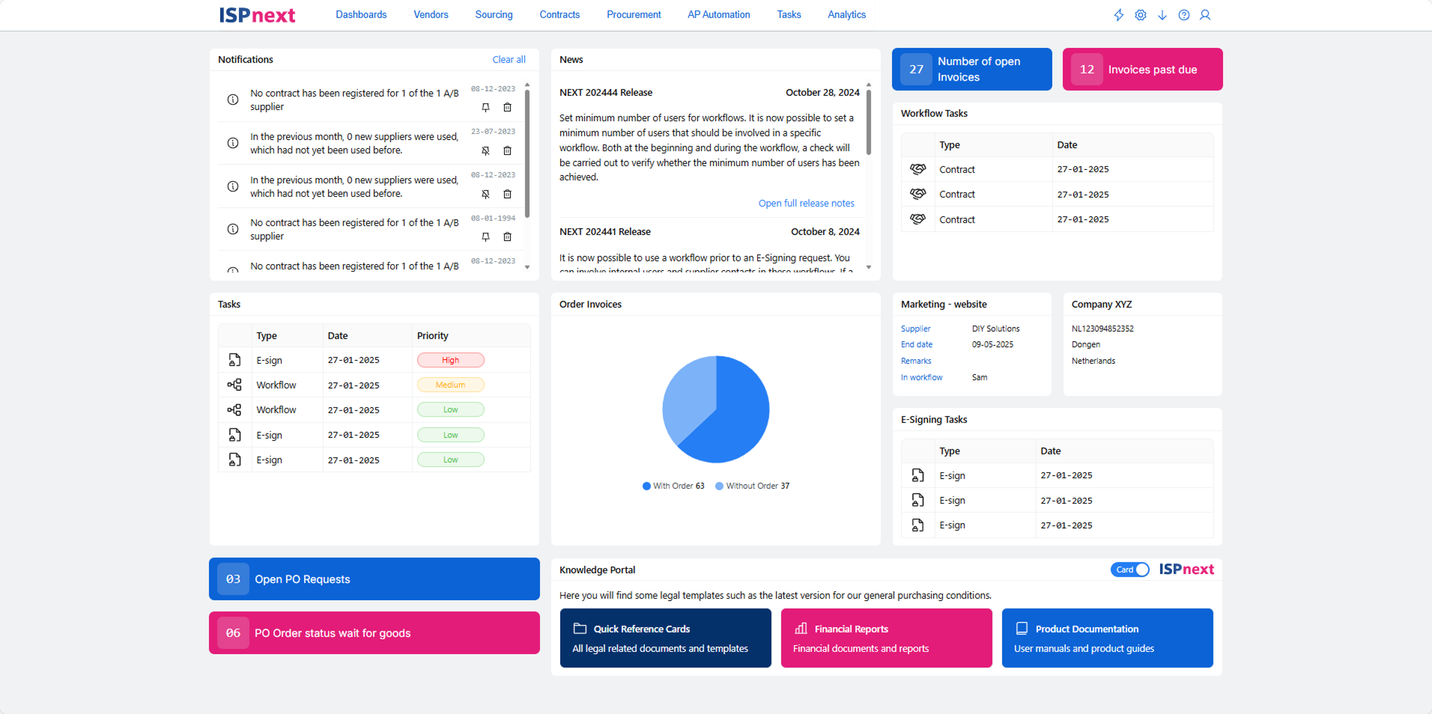Screen dimensions: 1432x714
Task: Click the lightning bolt quick actions icon
Action: click(1118, 15)
